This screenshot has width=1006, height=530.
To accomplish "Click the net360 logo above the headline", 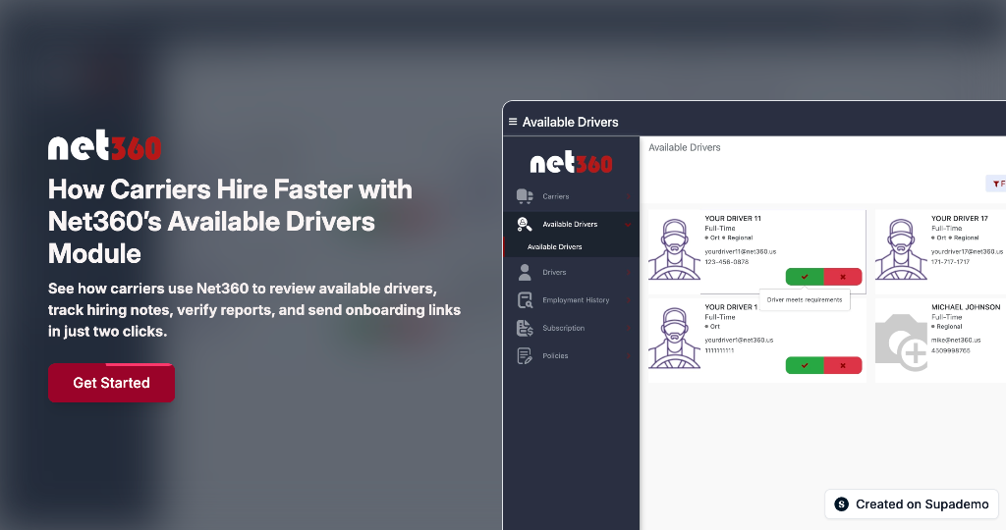I will click(x=104, y=145).
